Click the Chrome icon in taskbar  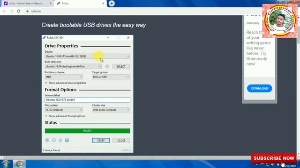click(19, 164)
